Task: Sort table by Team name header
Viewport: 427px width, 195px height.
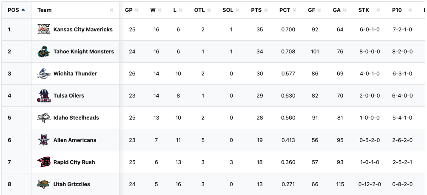Action: tap(44, 10)
